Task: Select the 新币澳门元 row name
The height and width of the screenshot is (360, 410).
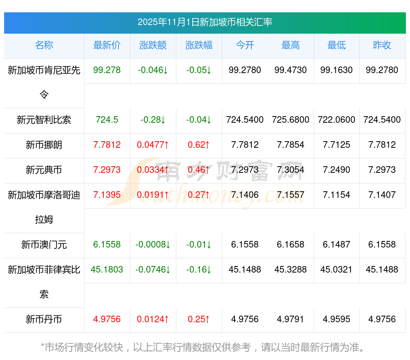Action: (44, 245)
